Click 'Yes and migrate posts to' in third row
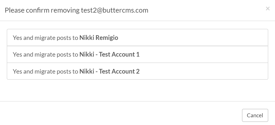275x125 pixels. tap(45, 71)
